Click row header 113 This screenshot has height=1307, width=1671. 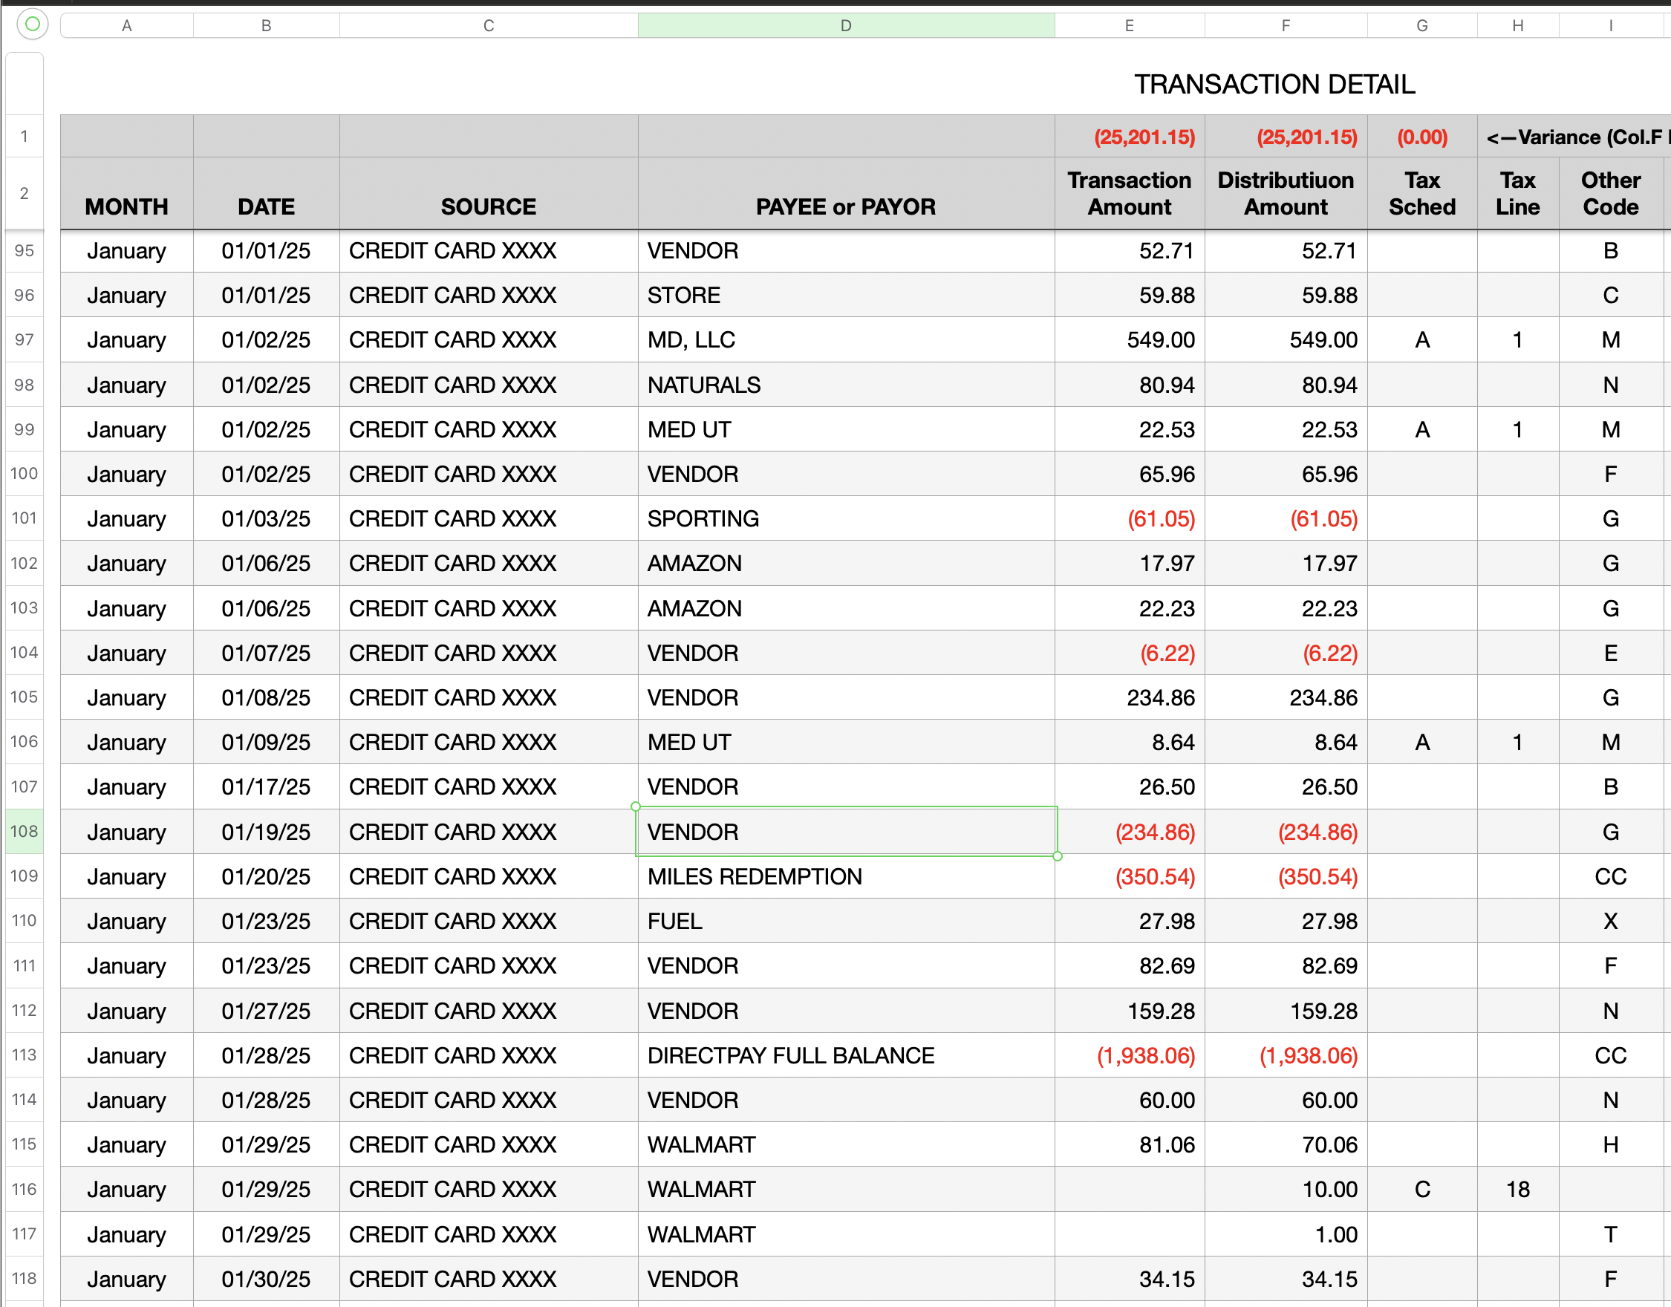pyautogui.click(x=24, y=1055)
